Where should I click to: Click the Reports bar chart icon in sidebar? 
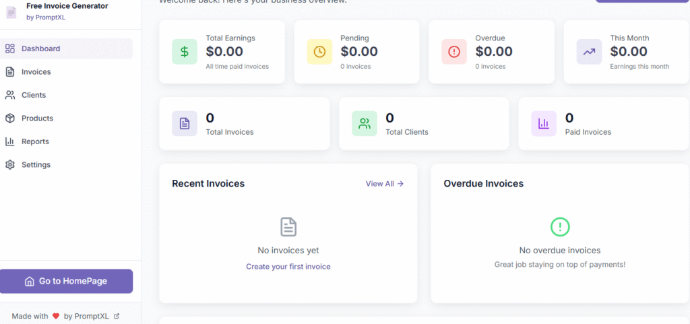(9, 141)
